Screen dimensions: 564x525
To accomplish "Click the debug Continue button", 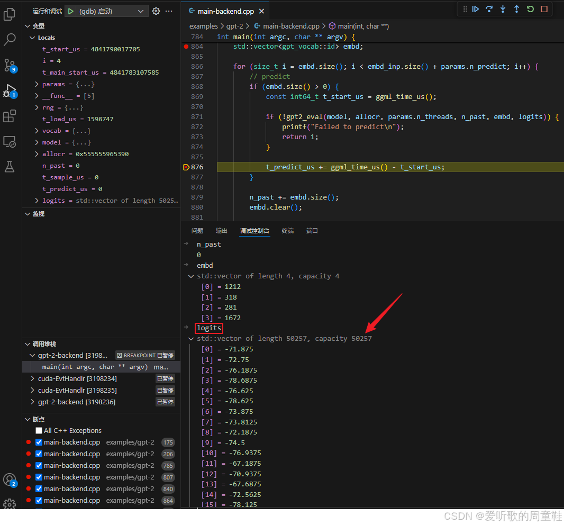I will [x=476, y=10].
